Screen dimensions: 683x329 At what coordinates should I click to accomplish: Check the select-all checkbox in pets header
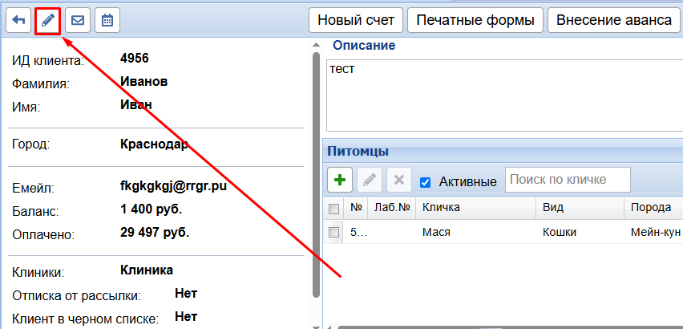click(x=333, y=209)
